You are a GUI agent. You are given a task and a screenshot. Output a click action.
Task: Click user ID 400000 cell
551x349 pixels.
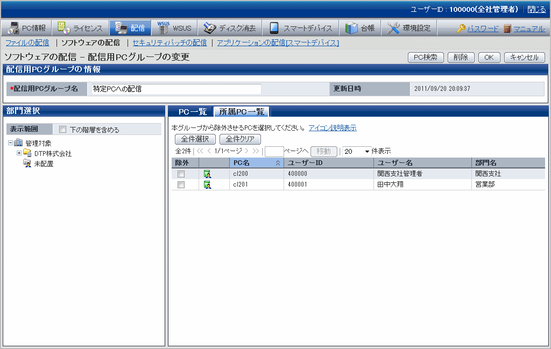pos(329,174)
